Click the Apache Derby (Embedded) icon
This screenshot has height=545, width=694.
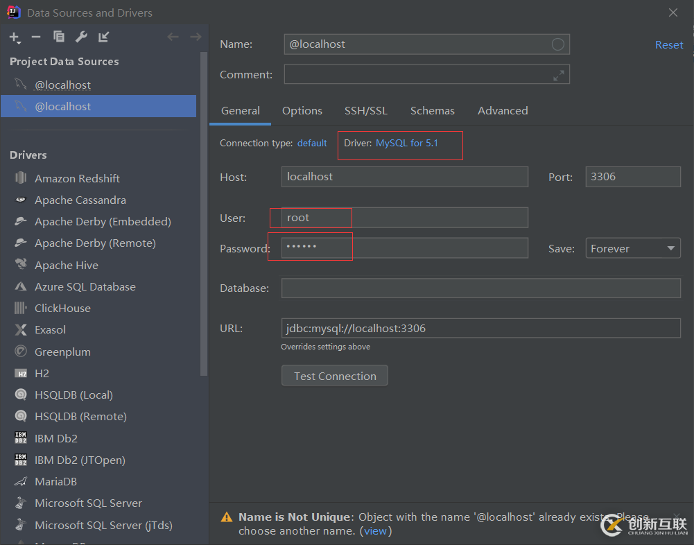(21, 221)
